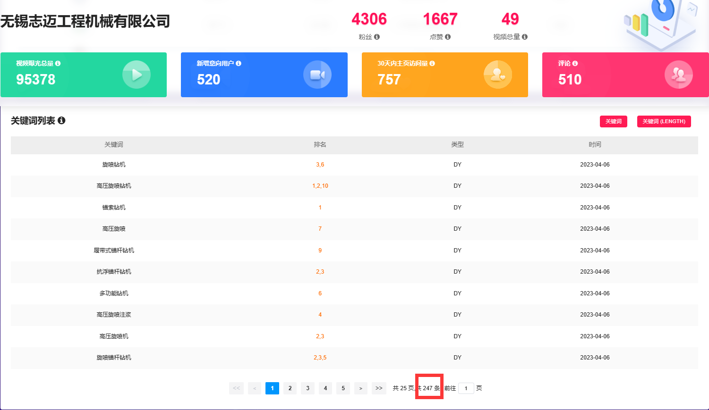This screenshot has height=410, width=709.
Task: Click the play icon on green card
Action: click(x=137, y=75)
